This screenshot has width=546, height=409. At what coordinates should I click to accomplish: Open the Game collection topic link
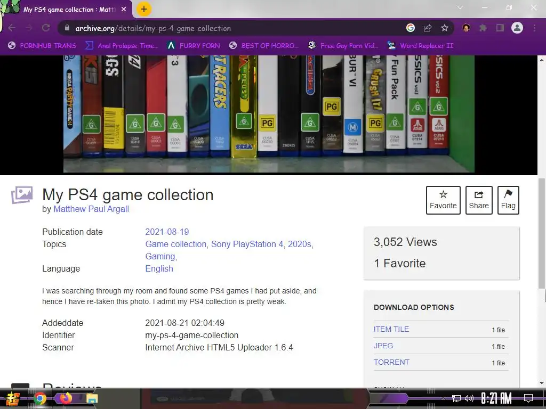tap(176, 244)
